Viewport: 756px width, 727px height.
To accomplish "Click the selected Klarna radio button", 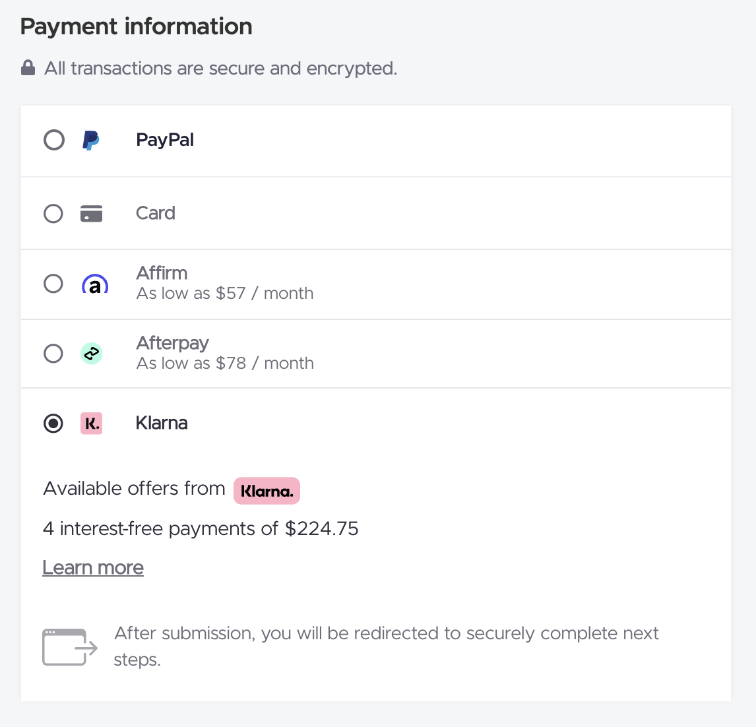I will (x=53, y=424).
